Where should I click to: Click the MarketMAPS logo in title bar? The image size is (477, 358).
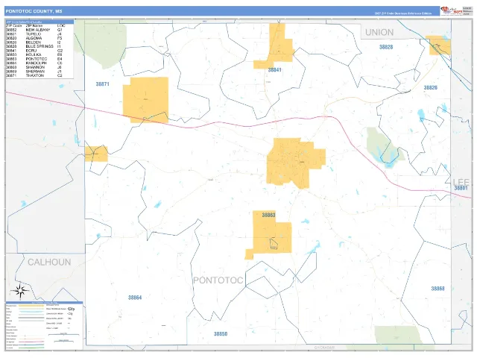coord(451,10)
